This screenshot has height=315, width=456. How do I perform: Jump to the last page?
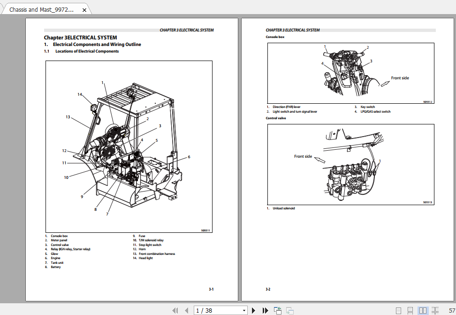pyautogui.click(x=265, y=310)
